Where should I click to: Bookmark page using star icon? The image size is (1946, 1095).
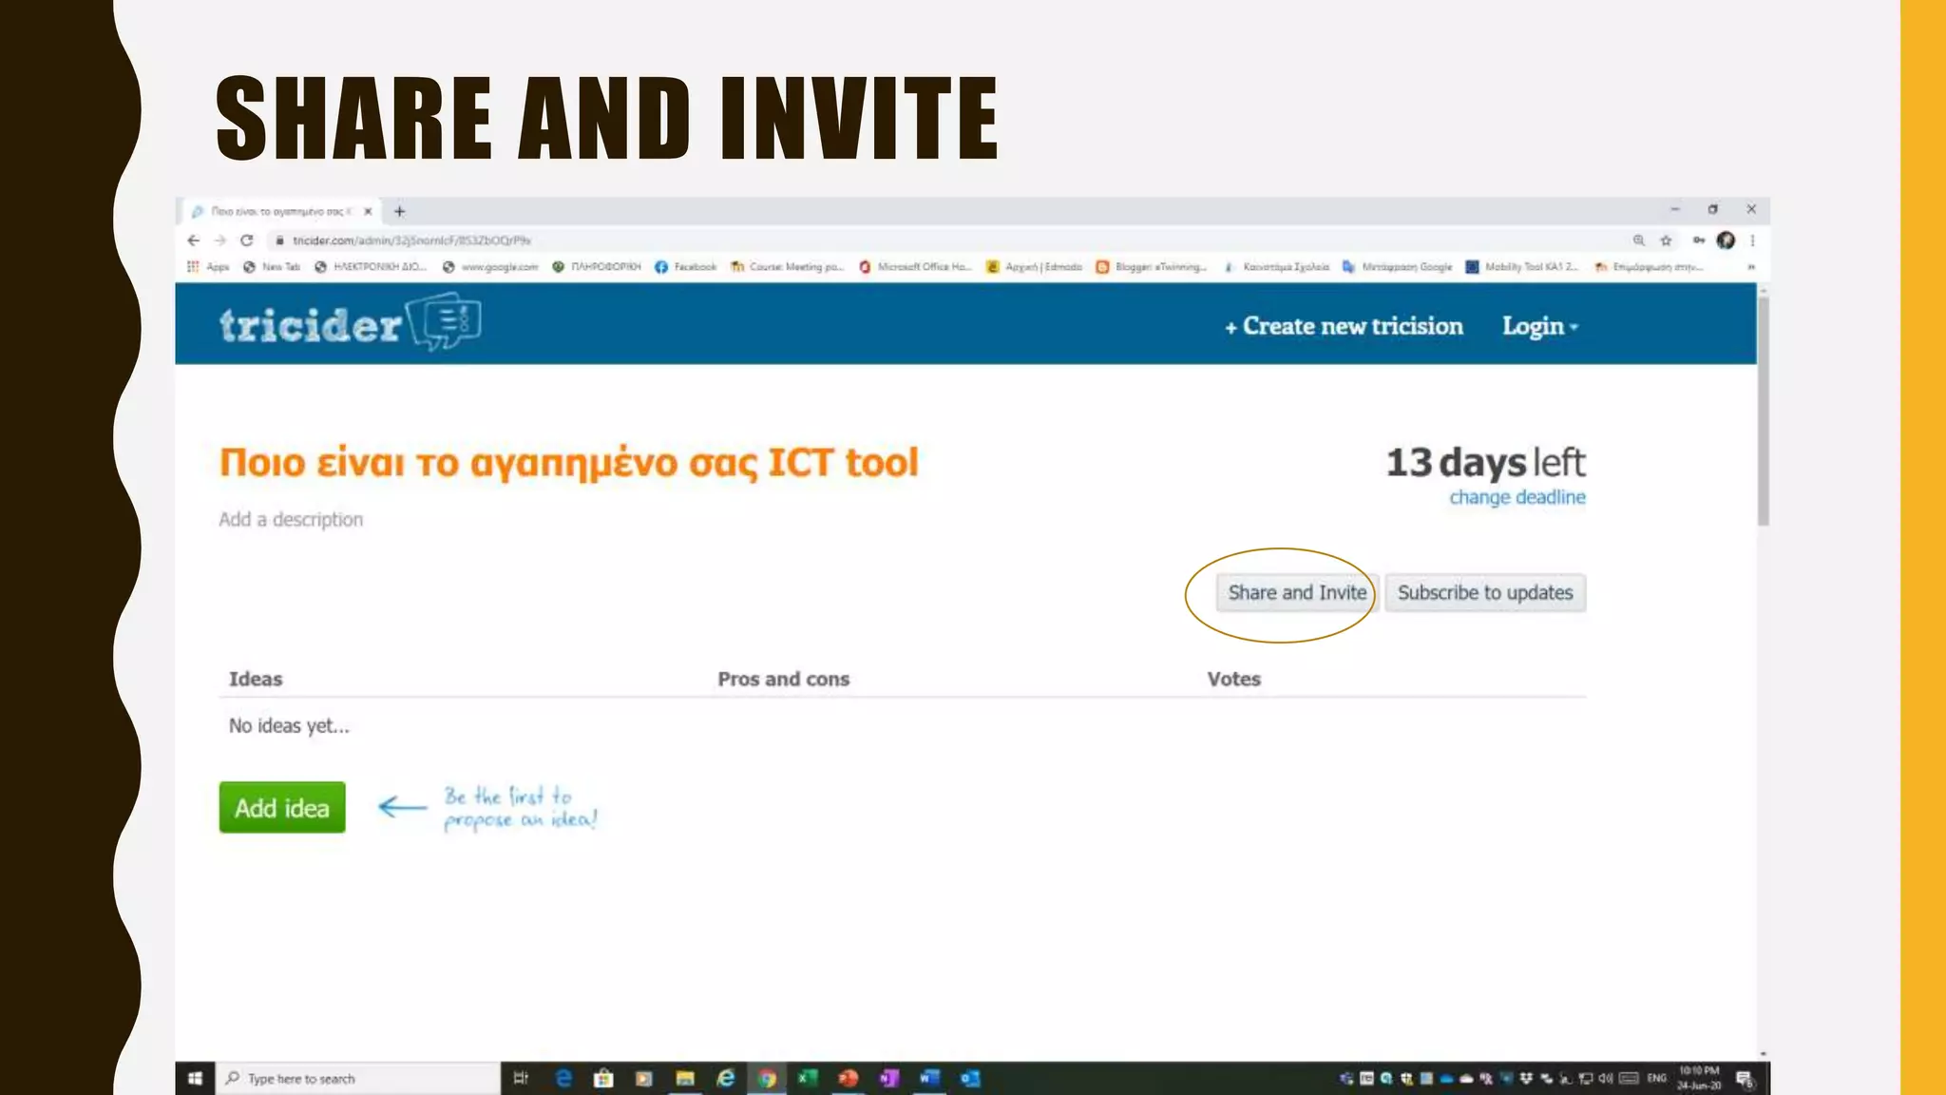(x=1666, y=240)
